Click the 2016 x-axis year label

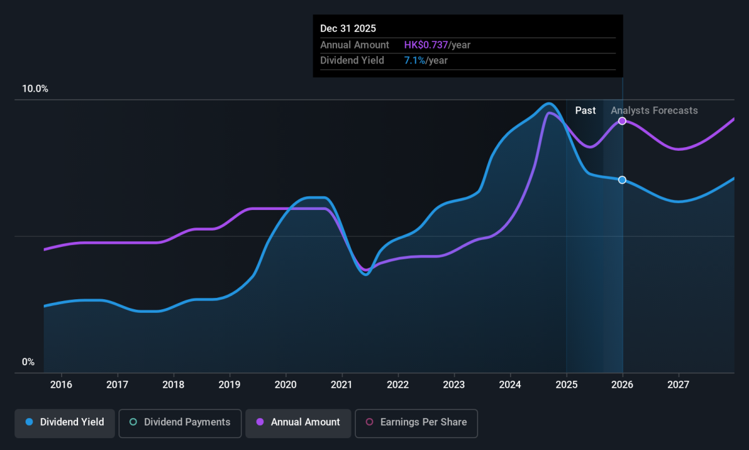[61, 384]
